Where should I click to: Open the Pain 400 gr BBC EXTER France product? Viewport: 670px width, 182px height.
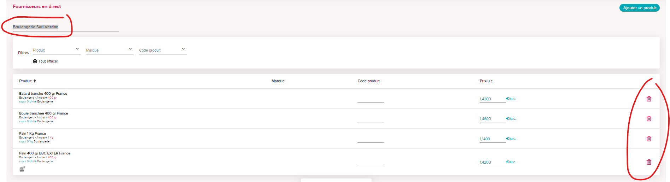(x=45, y=153)
